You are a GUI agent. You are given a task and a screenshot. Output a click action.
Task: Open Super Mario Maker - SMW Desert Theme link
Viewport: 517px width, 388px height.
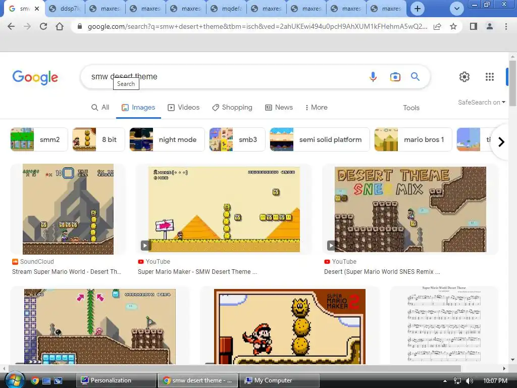197,272
